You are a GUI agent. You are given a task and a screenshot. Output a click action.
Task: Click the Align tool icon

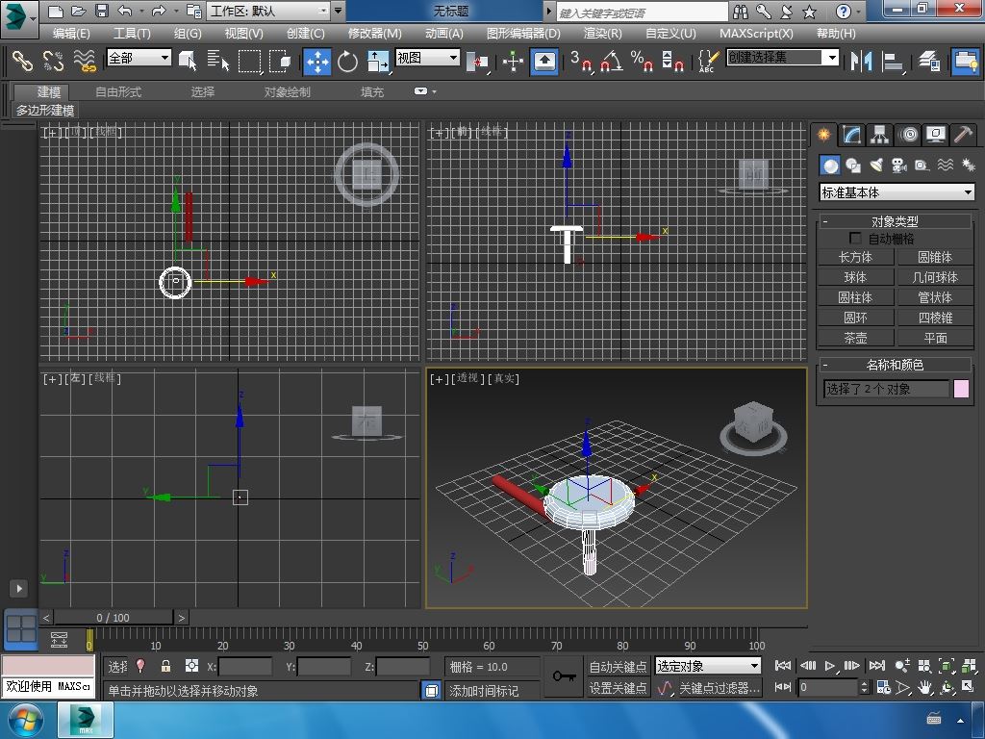tap(892, 61)
